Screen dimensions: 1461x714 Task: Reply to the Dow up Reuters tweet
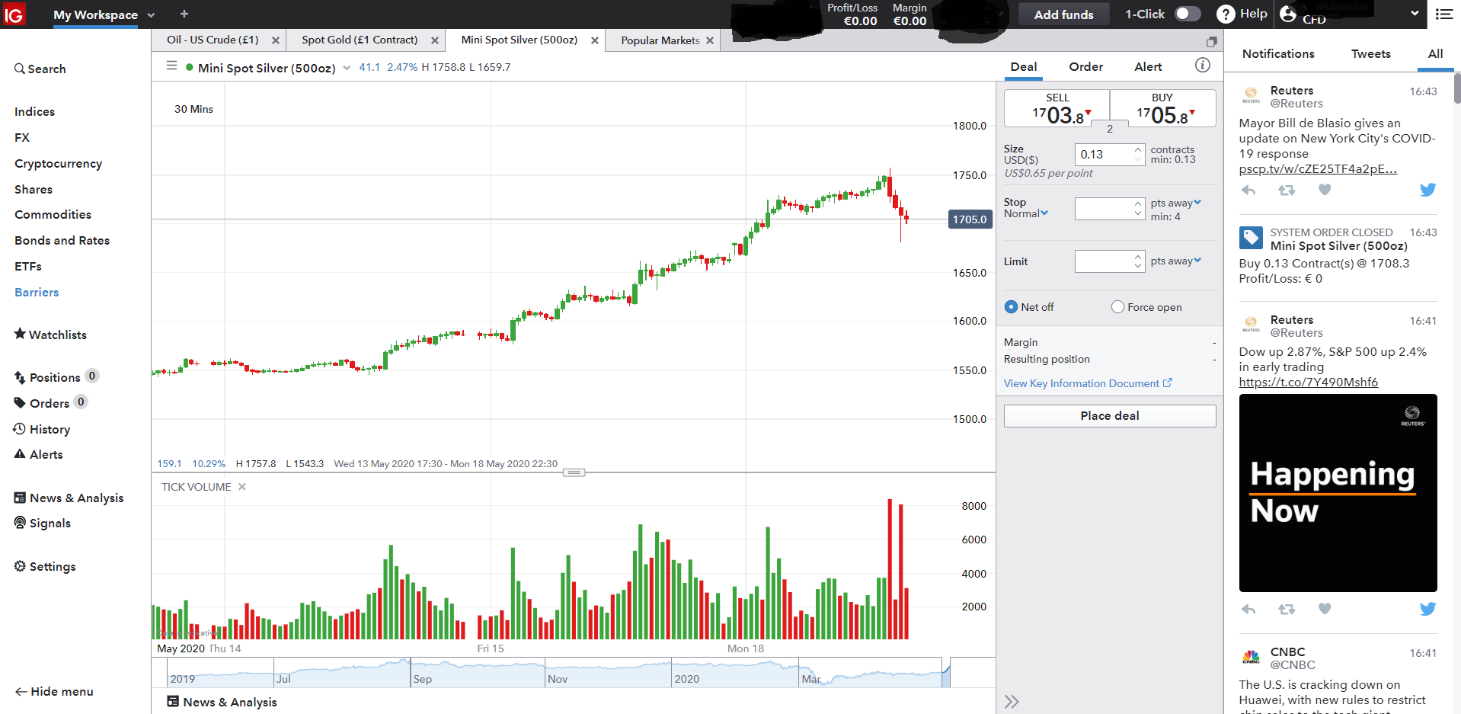(1248, 609)
